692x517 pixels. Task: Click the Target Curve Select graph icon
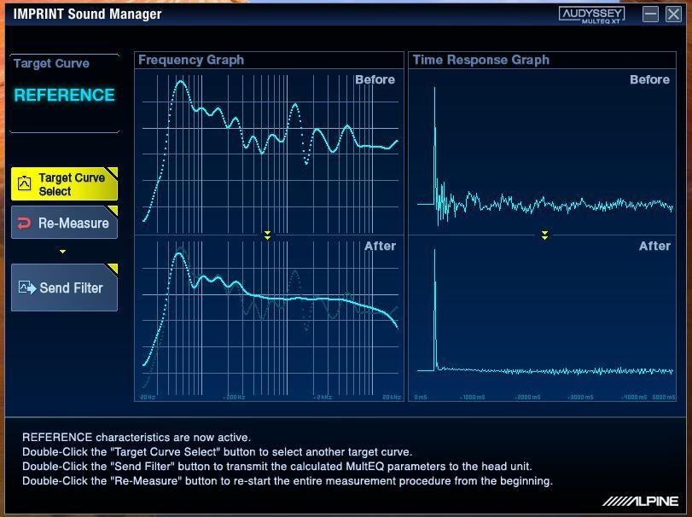coord(25,183)
